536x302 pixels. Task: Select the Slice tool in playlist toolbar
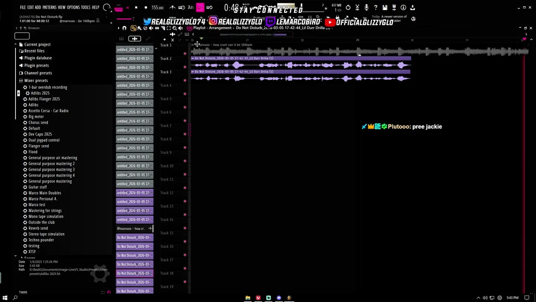click(163, 28)
